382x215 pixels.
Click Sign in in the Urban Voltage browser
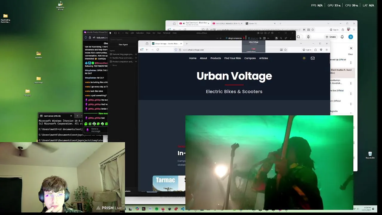point(307,50)
